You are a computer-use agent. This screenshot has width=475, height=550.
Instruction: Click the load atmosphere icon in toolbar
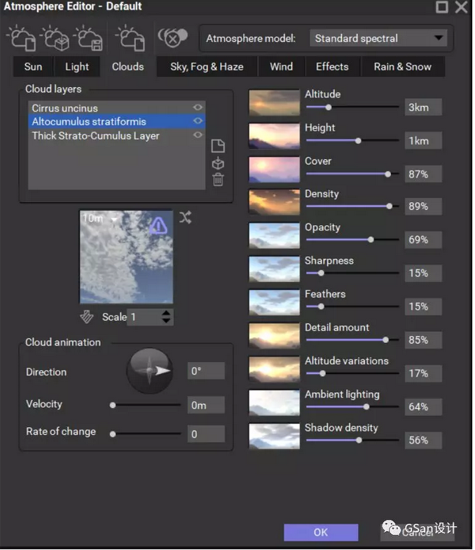coord(22,38)
